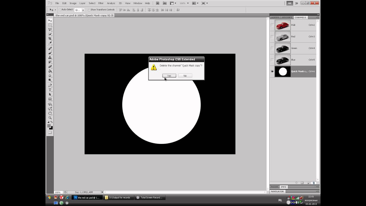Open the File menu
The width and height of the screenshot is (366, 206).
[x=57, y=3]
